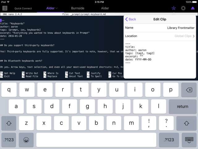Select the rightmost Alder tab
Screen dimensions: 198x149
pyautogui.click(x=105, y=8)
